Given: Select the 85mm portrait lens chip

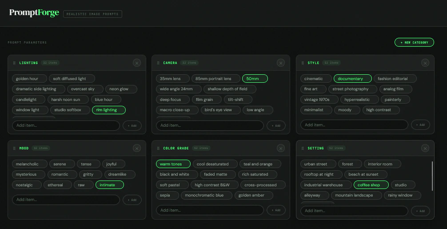Looking at the screenshot, I should [216, 79].
